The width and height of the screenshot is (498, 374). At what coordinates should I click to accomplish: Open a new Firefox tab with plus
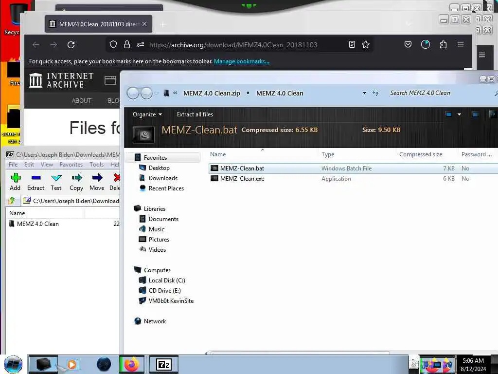pos(163,24)
